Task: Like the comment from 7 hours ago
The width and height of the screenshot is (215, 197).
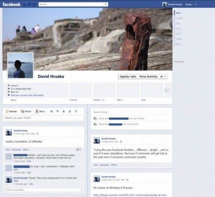Action: [29, 161]
